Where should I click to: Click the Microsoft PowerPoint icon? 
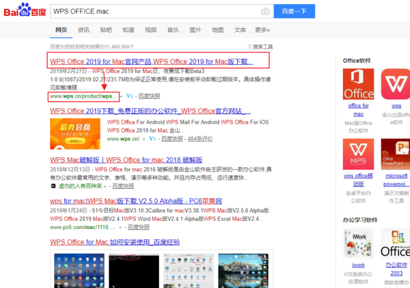point(396,154)
